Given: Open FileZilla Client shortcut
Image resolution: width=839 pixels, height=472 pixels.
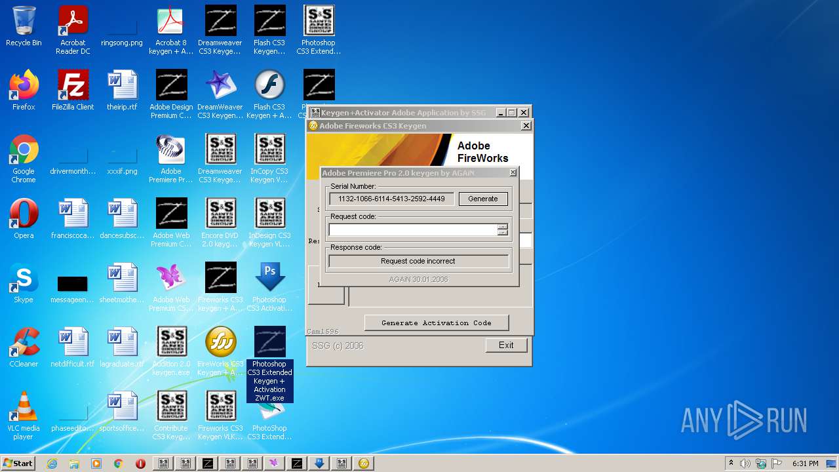Looking at the screenshot, I should point(73,90).
